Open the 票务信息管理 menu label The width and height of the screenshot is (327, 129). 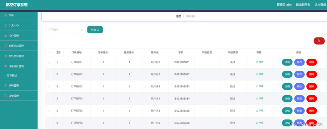click(x=16, y=56)
